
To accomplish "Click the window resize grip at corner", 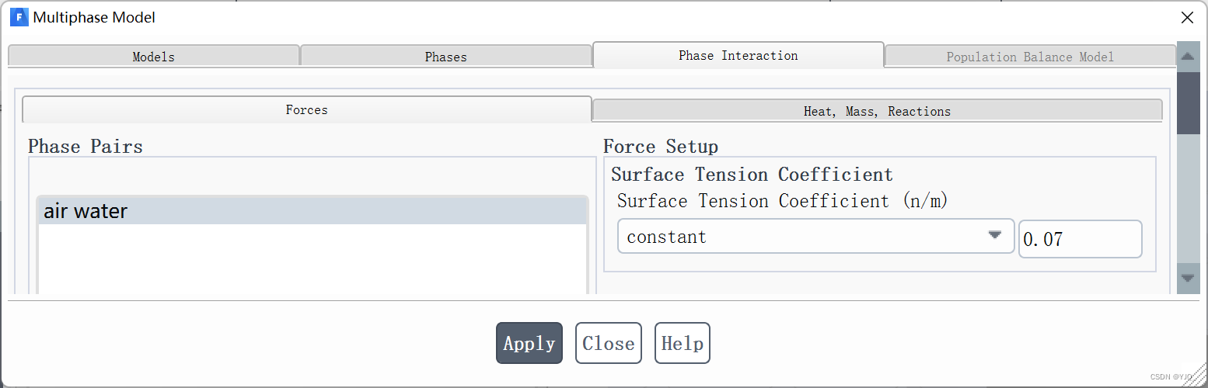I will click(x=1198, y=378).
